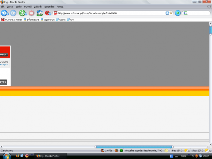The width and height of the screenshot is (212, 159).
Task: Click the RSS feed icon in the address bar
Action: [167, 13]
